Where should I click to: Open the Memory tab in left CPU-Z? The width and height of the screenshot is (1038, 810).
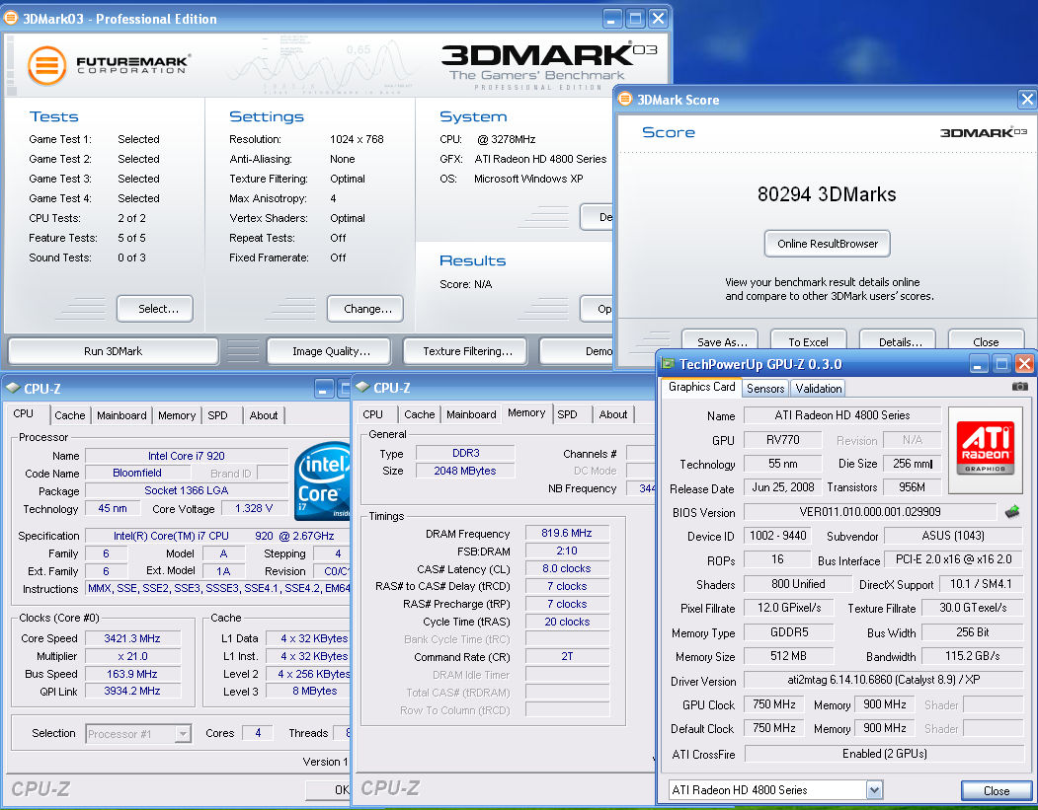(x=177, y=415)
